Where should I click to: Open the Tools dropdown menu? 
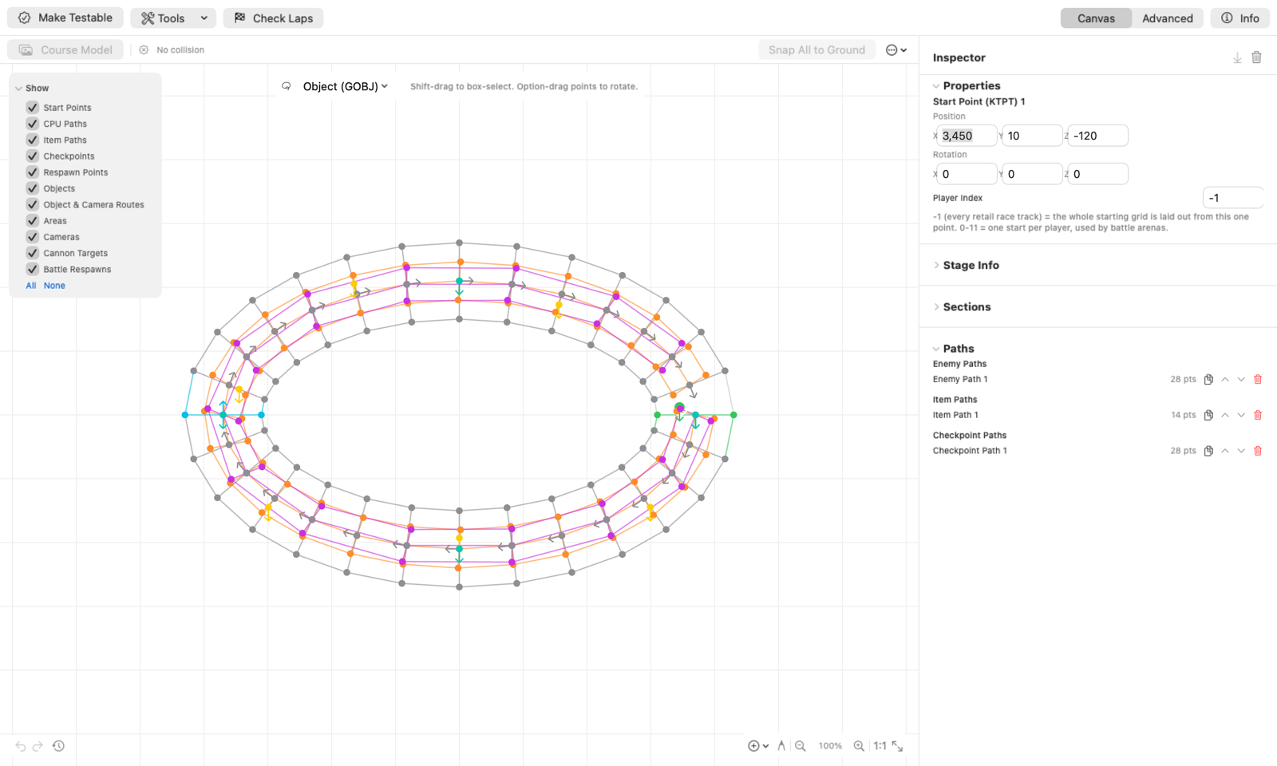click(173, 18)
